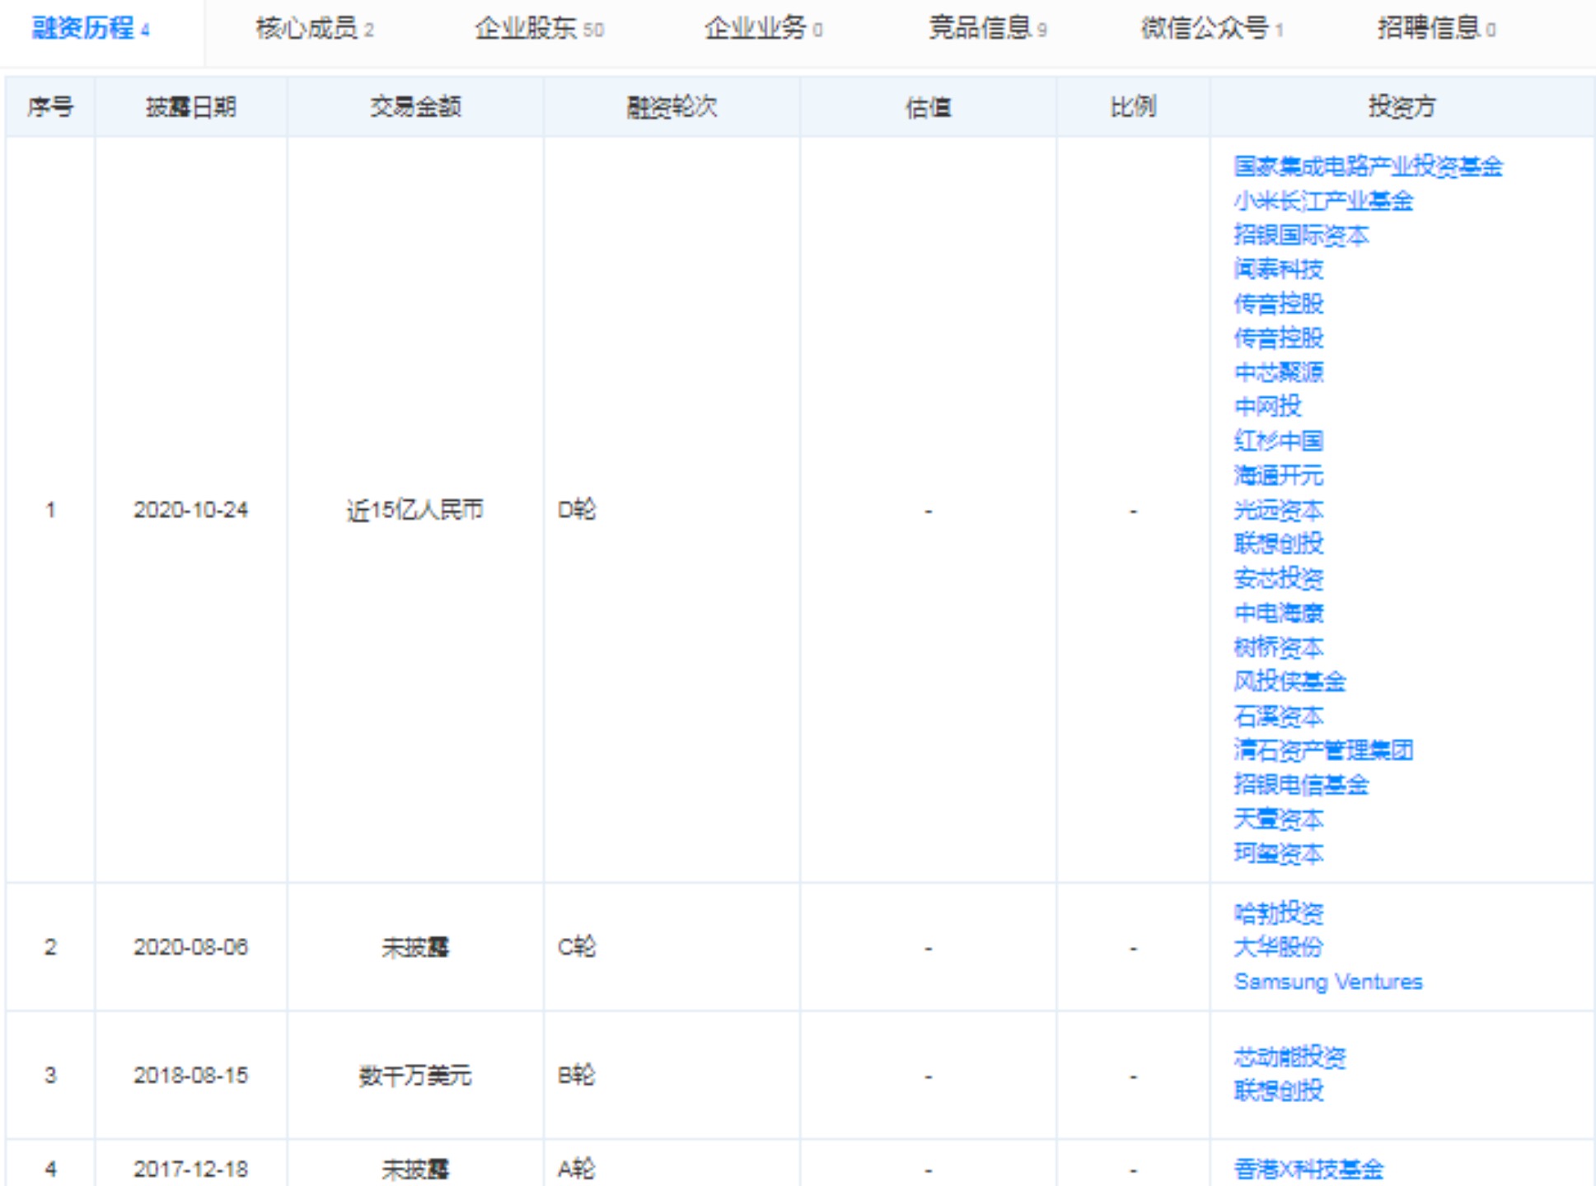
Task: Click the 小米长江产业基金 link
Action: tap(1322, 201)
